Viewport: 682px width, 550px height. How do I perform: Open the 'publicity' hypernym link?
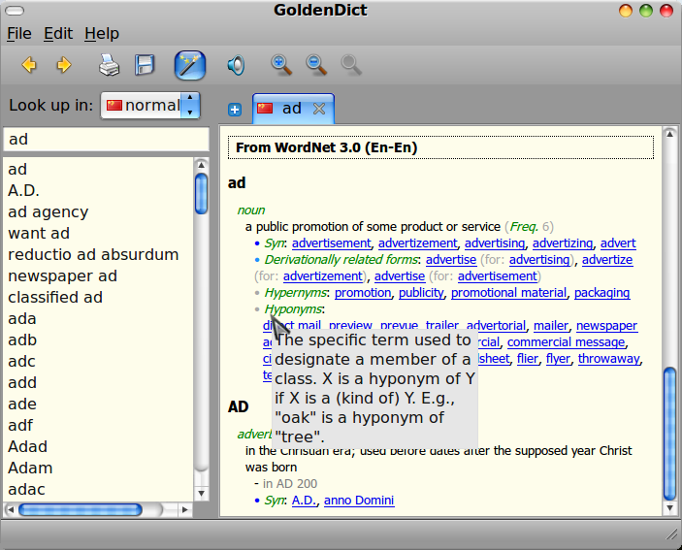(421, 293)
